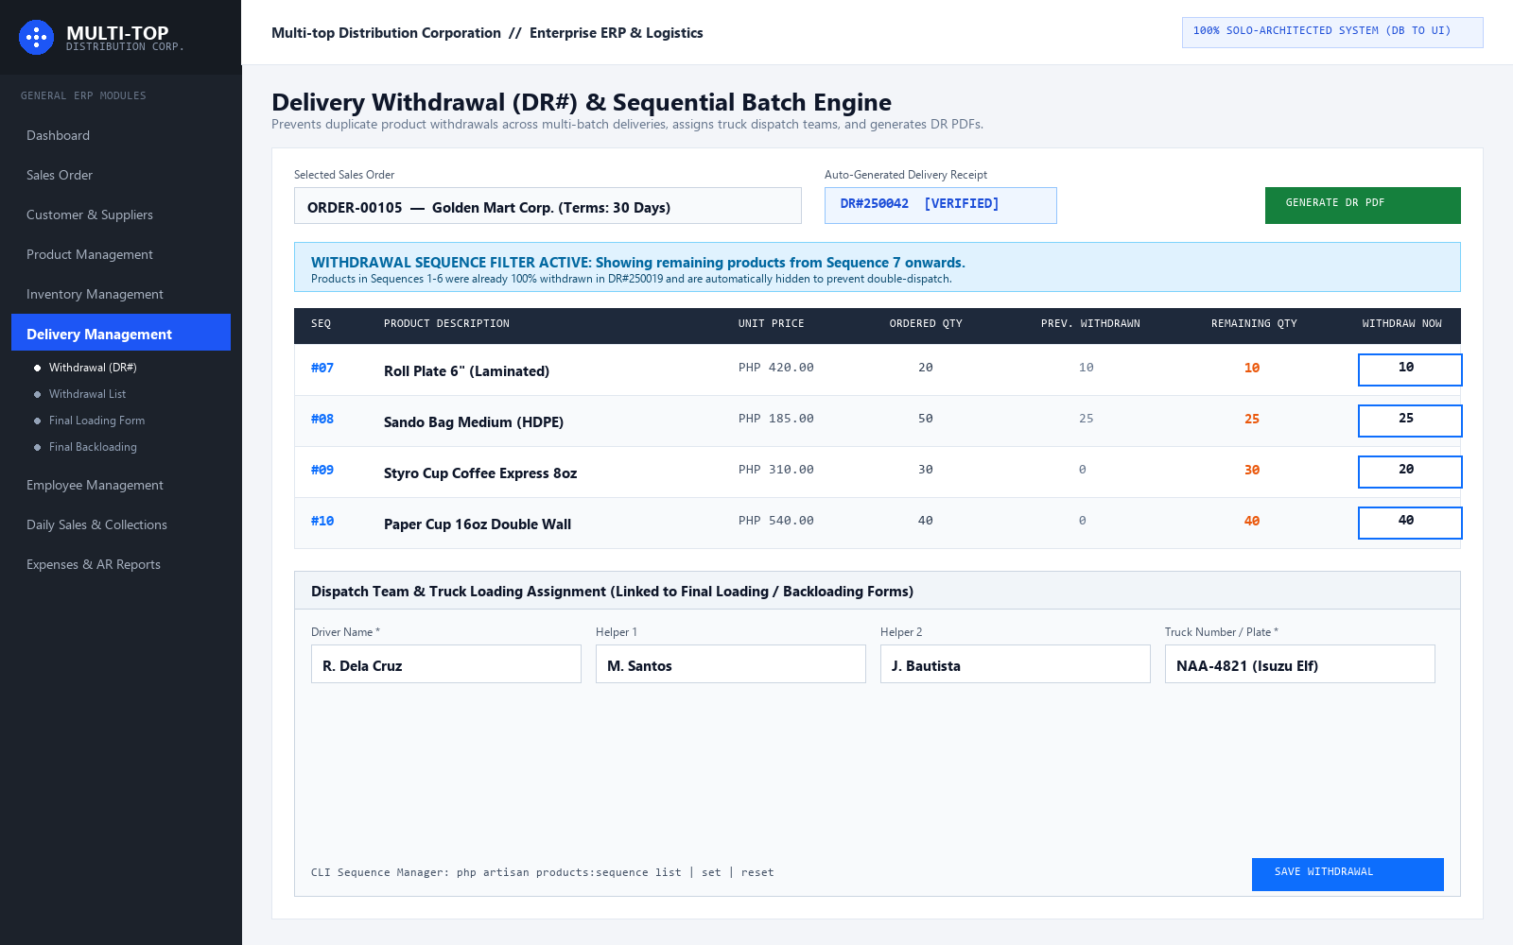This screenshot has width=1513, height=945.
Task: Open the Final Loading Form
Action: (x=96, y=421)
